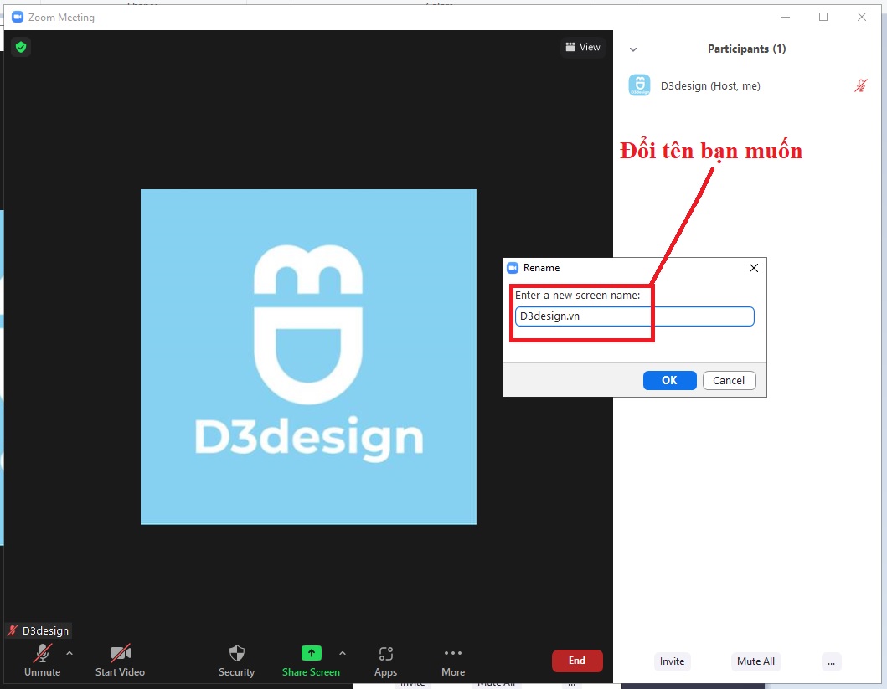Open the More options menu

tap(453, 660)
